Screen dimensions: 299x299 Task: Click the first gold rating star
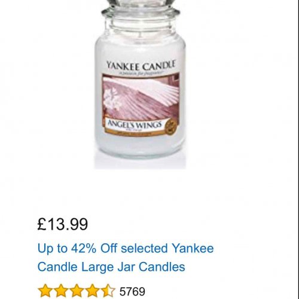tap(44, 291)
